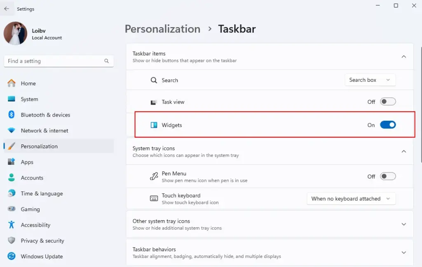Open the Loibv profile picture
This screenshot has height=267, width=422.
pos(15,33)
